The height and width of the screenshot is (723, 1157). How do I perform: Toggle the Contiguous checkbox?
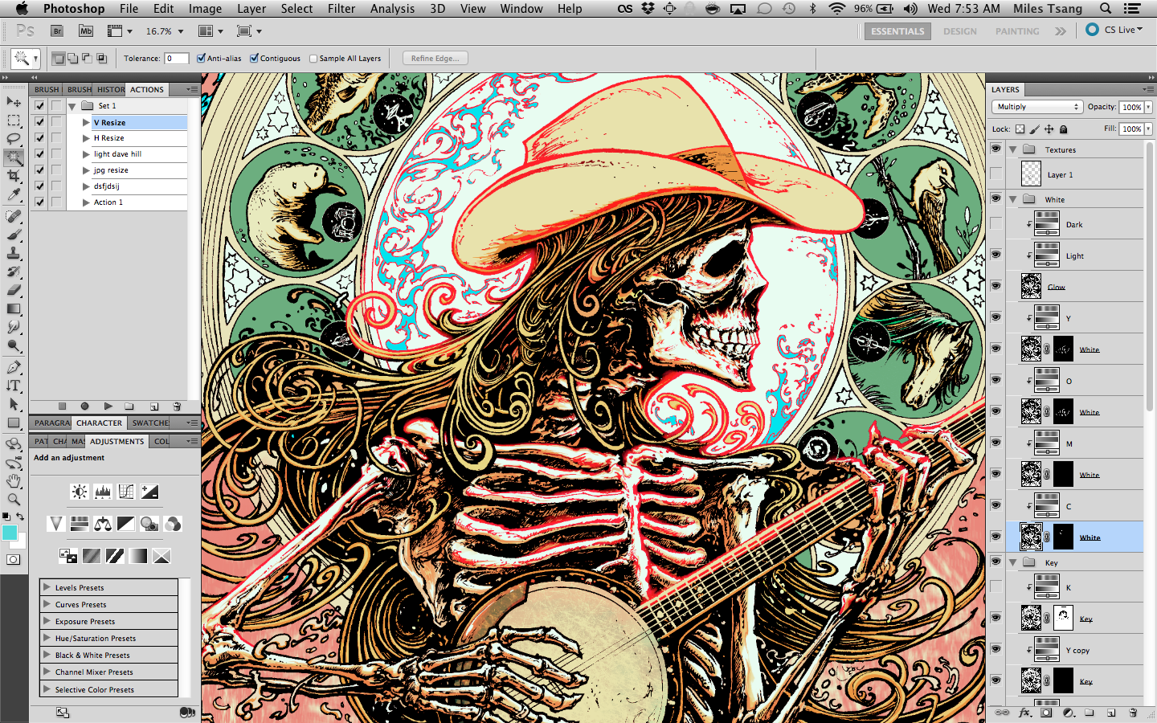(x=255, y=58)
